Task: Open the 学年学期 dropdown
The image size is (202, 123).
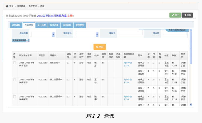Action: pos(43,34)
